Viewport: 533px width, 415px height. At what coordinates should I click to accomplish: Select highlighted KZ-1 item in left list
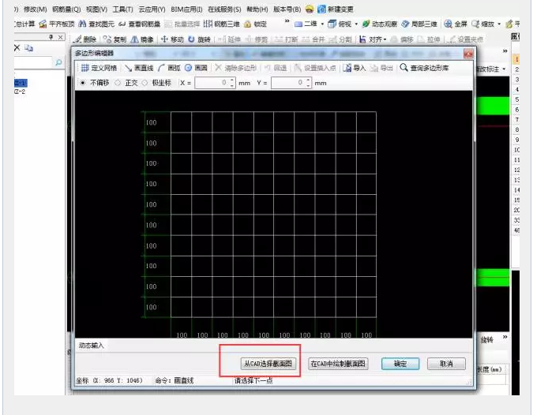click(x=21, y=83)
